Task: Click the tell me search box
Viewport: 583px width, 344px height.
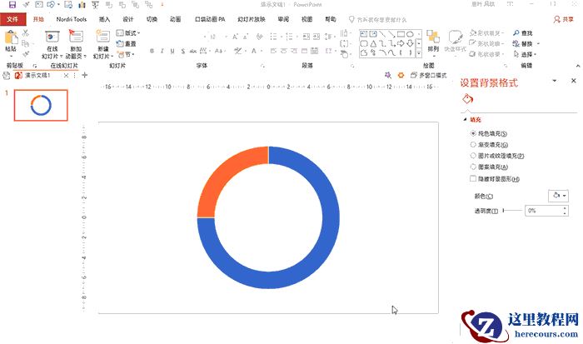Action: click(x=378, y=19)
